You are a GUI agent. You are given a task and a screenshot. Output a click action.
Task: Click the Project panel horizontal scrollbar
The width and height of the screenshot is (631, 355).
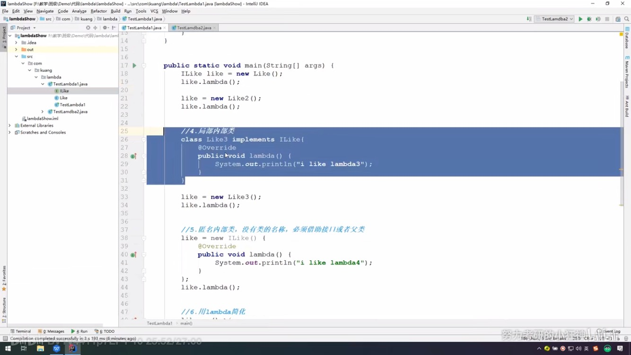[x=56, y=325]
